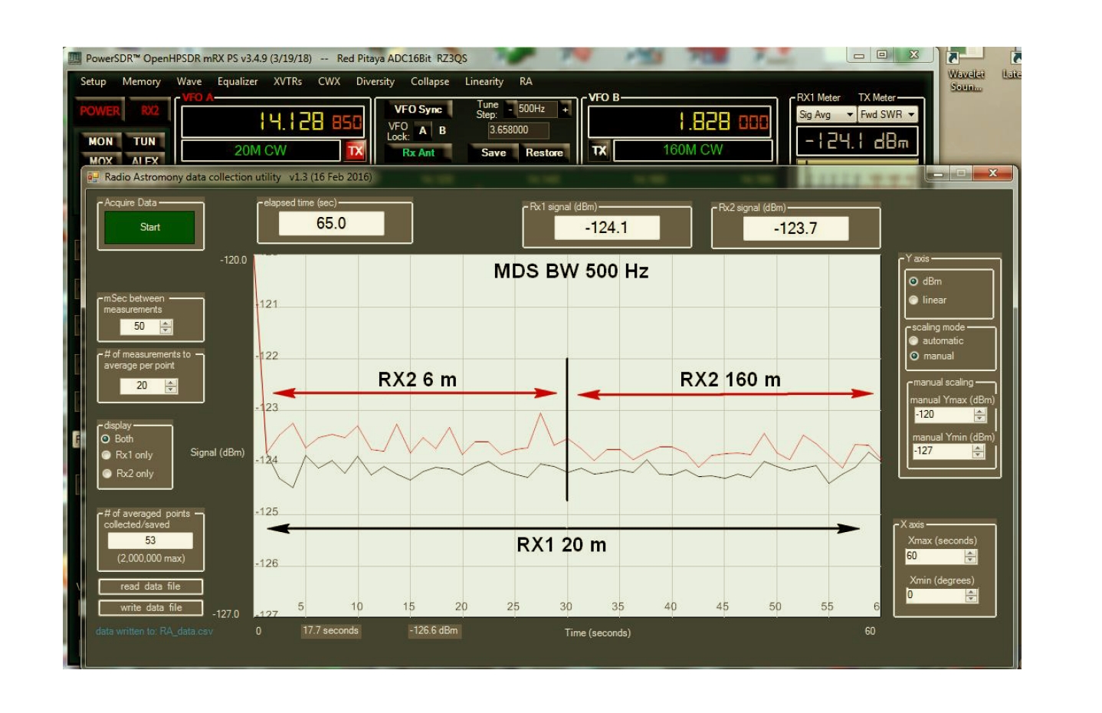Click the PowerSDR title bar app icon
The height and width of the screenshot is (713, 1102).
tap(74, 58)
